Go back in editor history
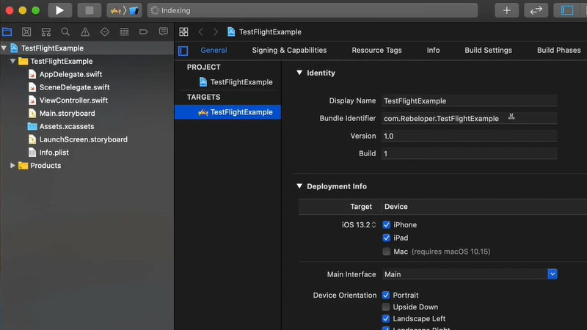 coord(200,32)
